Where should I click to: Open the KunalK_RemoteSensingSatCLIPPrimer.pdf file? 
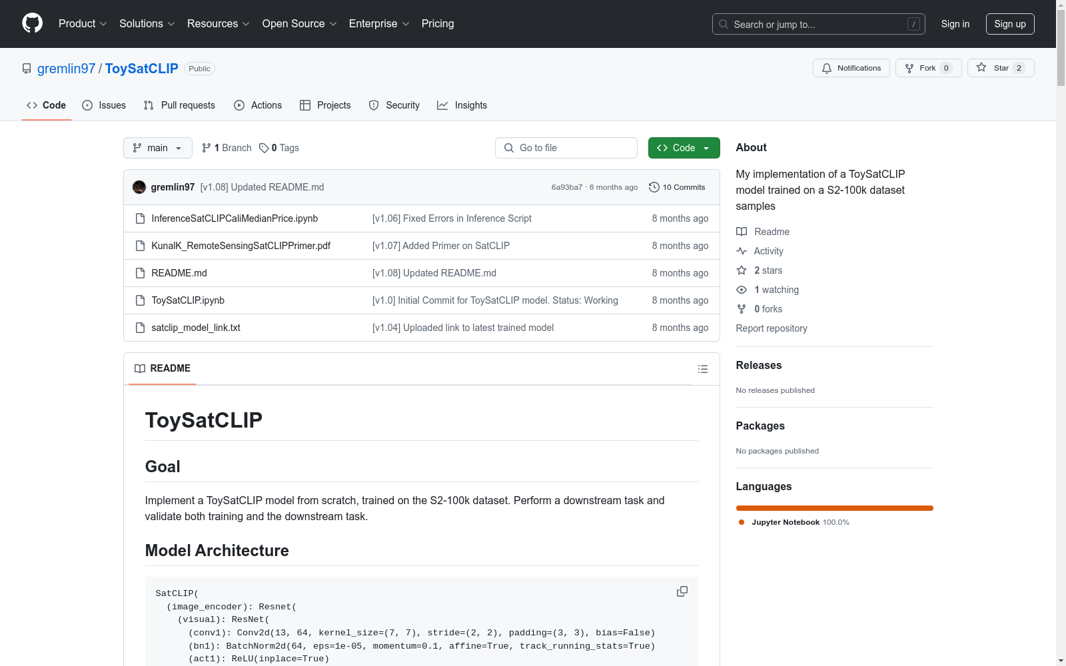click(241, 246)
